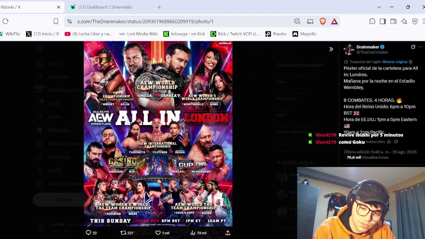The height and width of the screenshot is (239, 425).
Task: Click 'Mostrar original' to show untranslated text
Action: coord(395,62)
